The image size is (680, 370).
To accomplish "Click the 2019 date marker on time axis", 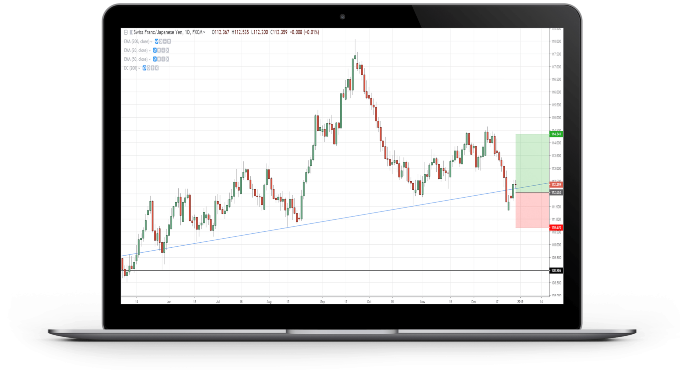I will (520, 302).
